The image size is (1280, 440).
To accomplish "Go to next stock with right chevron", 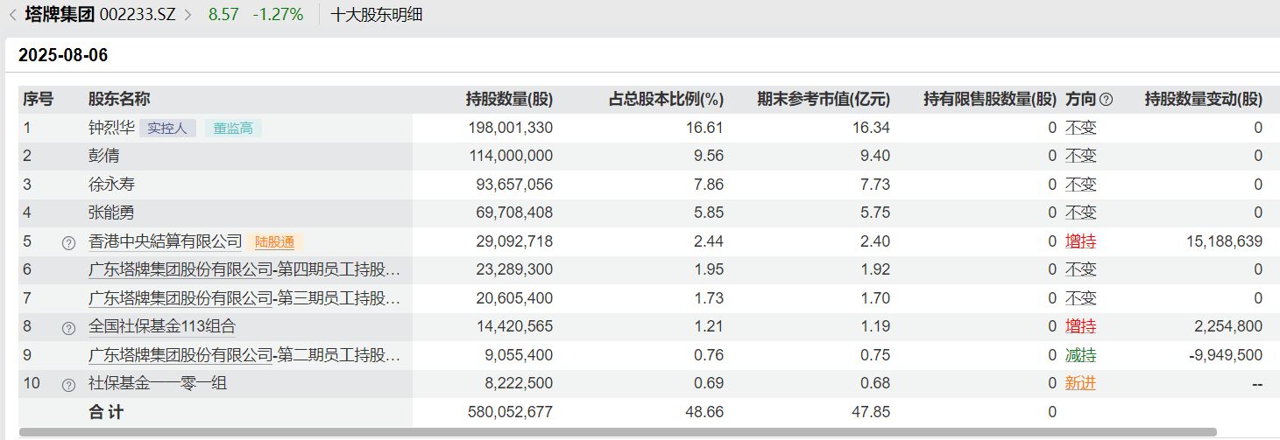I will 187,15.
